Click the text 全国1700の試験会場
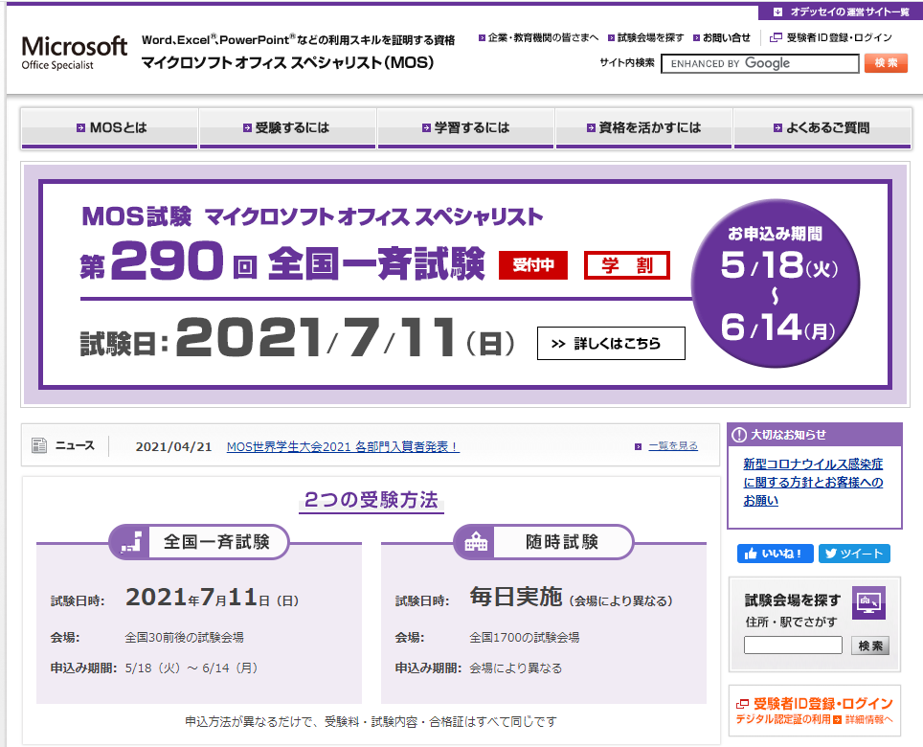Viewport: 923px width, 747px height. (525, 637)
